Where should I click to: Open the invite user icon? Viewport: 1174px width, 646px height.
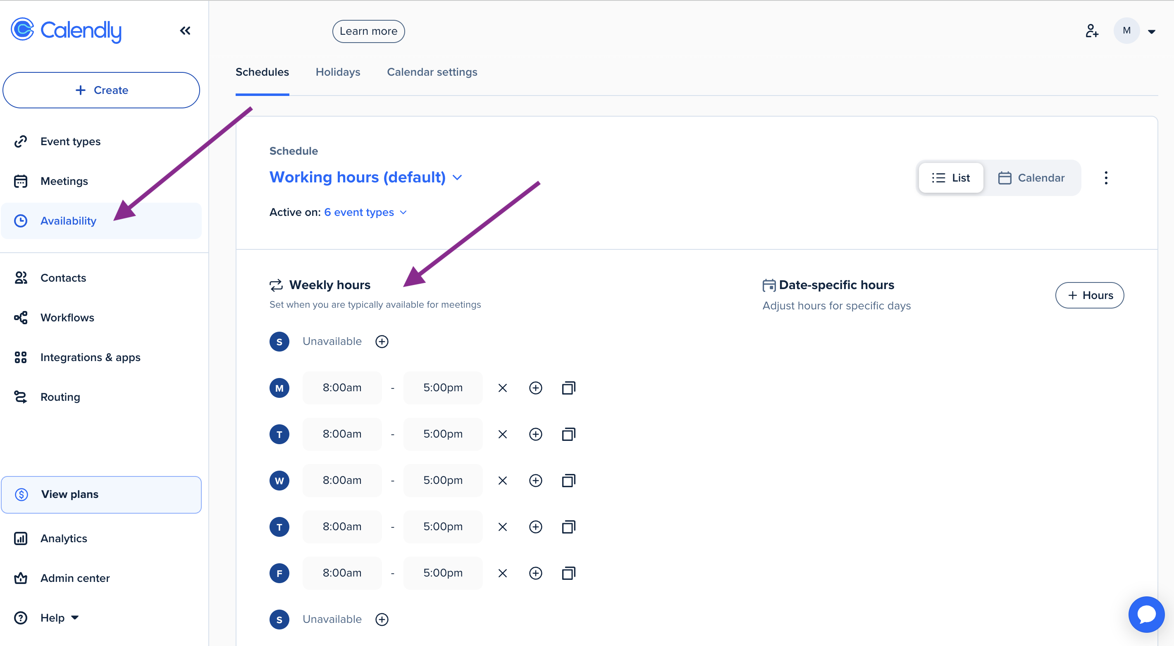point(1091,31)
